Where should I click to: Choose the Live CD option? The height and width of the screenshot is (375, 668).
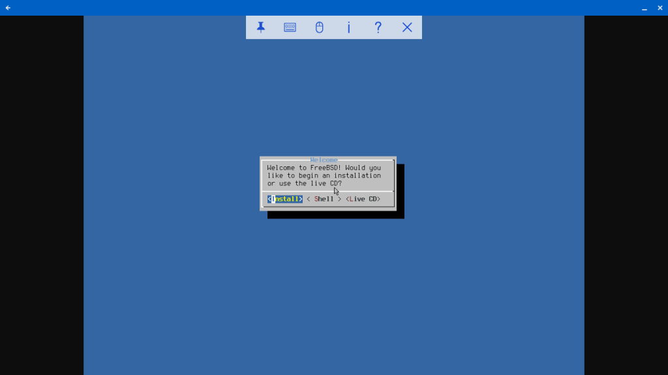[363, 199]
